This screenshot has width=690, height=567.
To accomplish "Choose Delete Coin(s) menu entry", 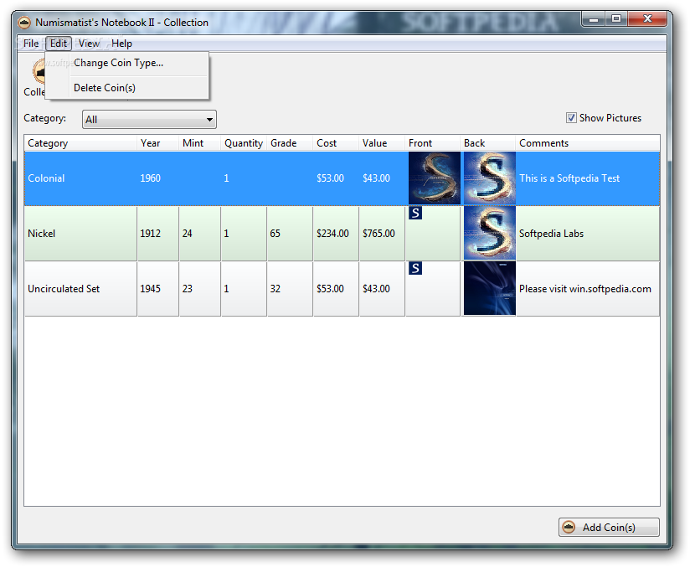I will (x=127, y=88).
